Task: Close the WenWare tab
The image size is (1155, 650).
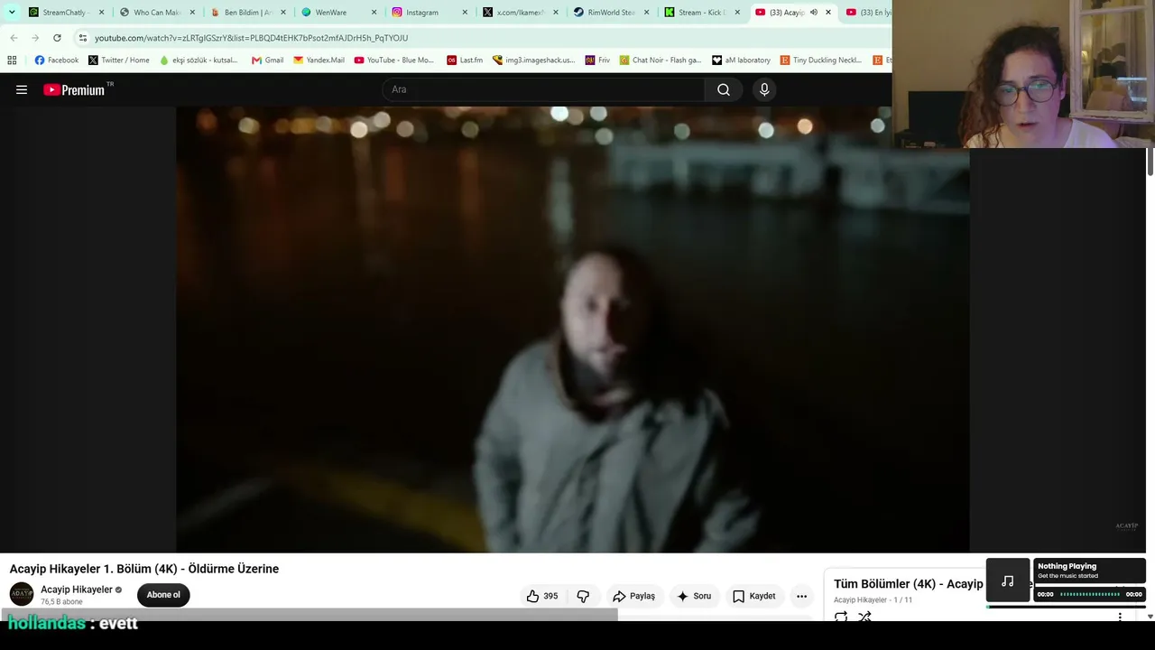Action: tap(374, 13)
